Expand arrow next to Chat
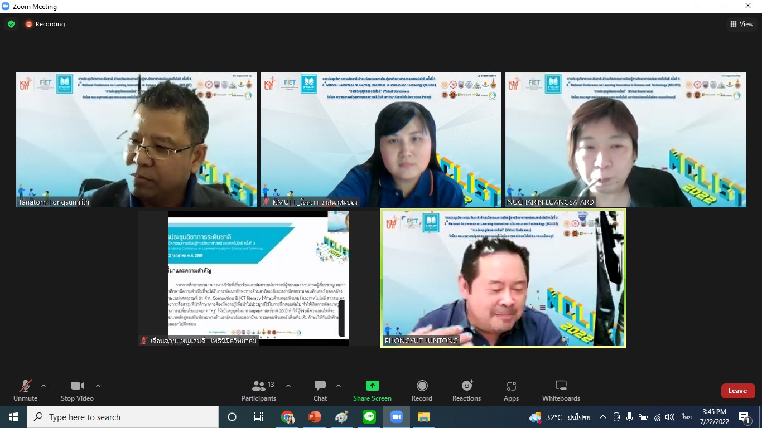The height and width of the screenshot is (428, 762). (339, 386)
